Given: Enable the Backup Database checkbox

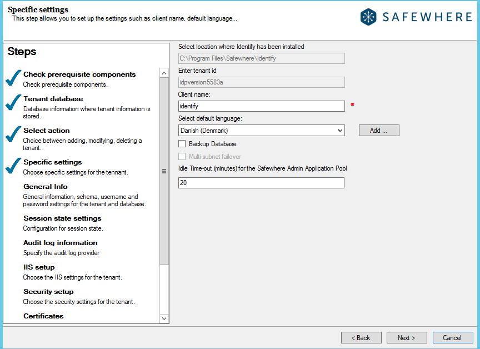Looking at the screenshot, I should (182, 144).
